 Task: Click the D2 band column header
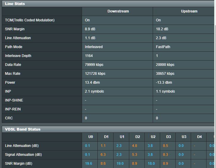point(138,137)
